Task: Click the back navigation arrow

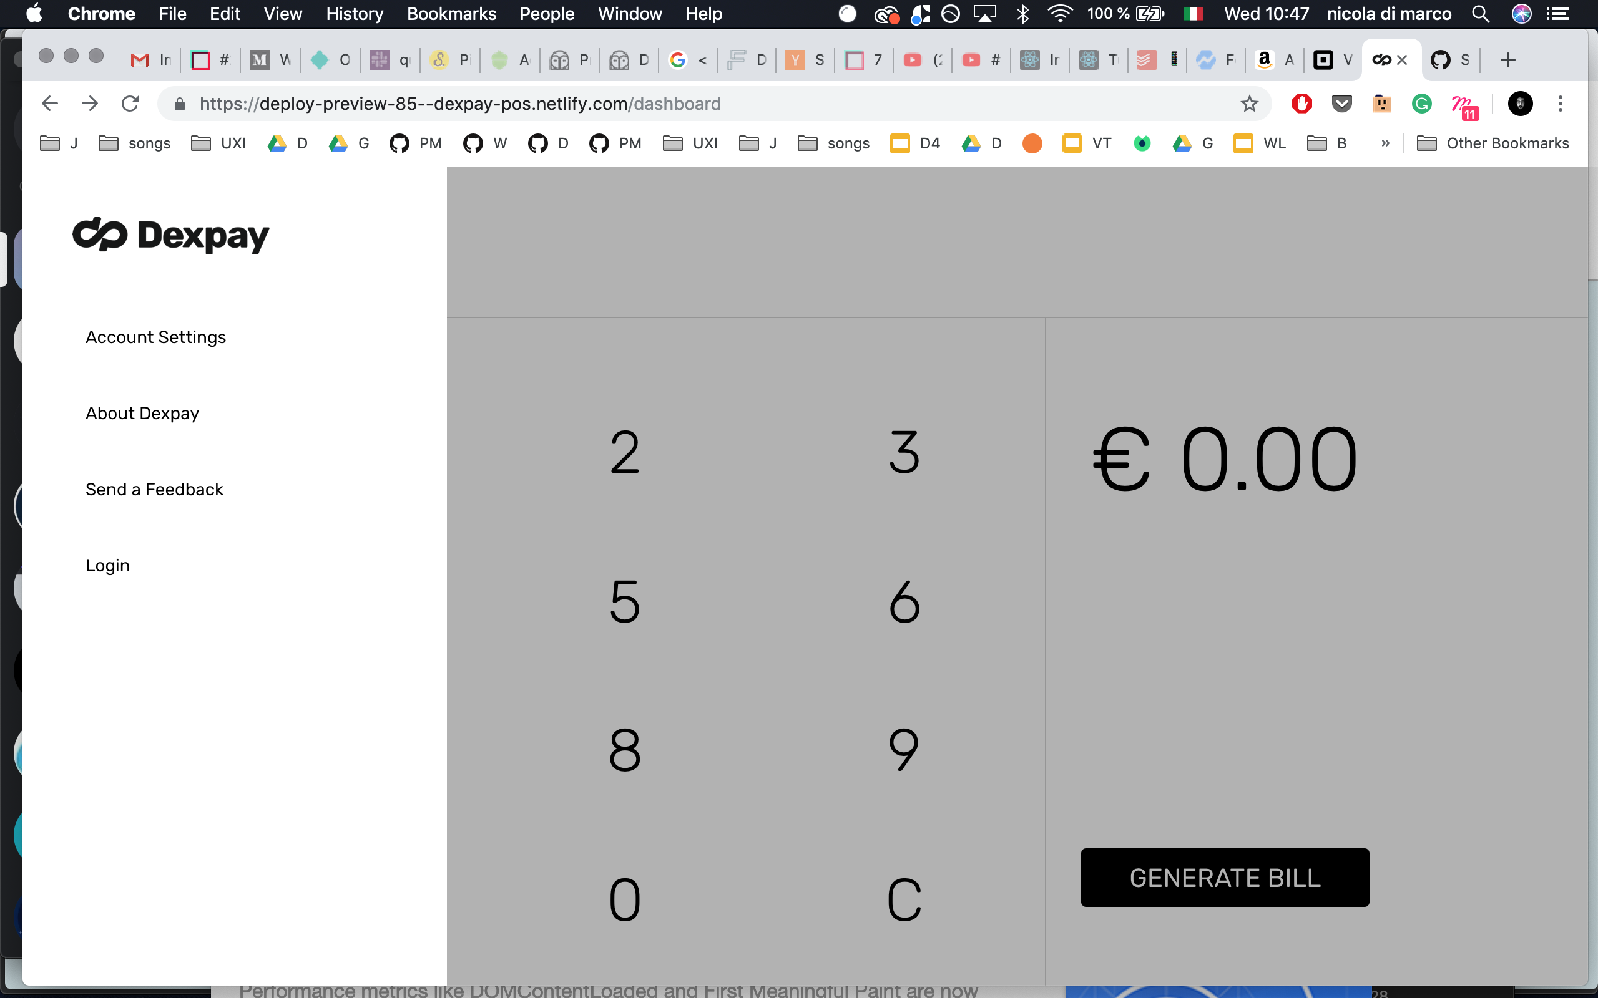Action: (50, 103)
